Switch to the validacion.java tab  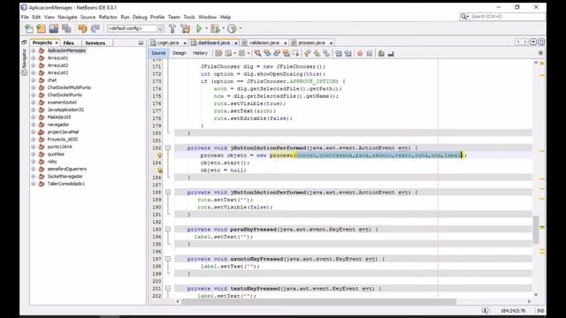(x=264, y=42)
